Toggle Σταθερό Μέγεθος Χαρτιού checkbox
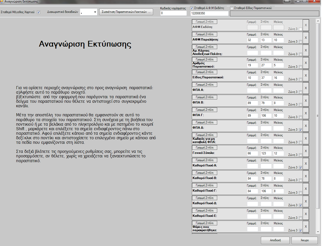Image resolution: width=322 pixels, height=246 pixels. (38, 12)
